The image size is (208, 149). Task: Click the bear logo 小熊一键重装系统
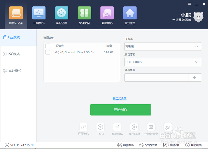click(188, 17)
